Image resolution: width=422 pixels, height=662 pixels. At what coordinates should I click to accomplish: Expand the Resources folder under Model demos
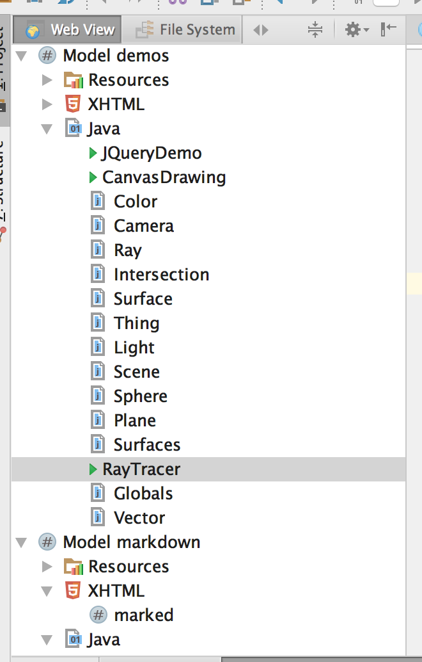47,80
